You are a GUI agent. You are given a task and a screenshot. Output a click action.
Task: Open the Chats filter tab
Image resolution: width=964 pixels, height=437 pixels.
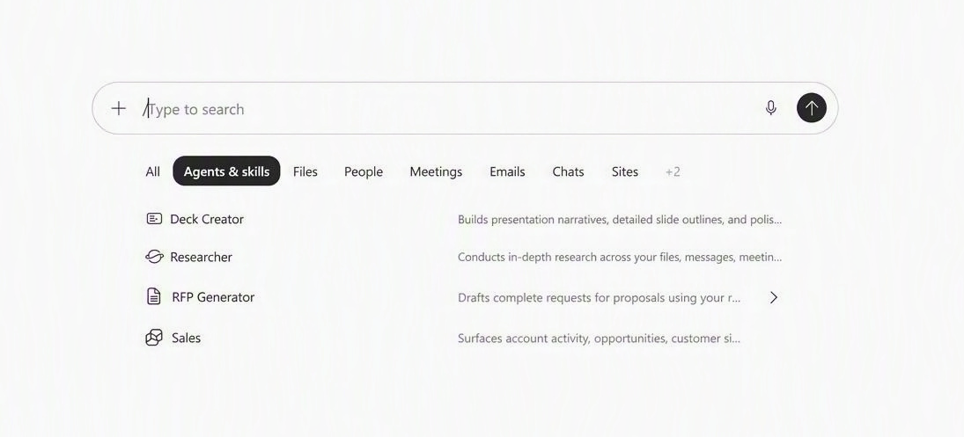(568, 171)
